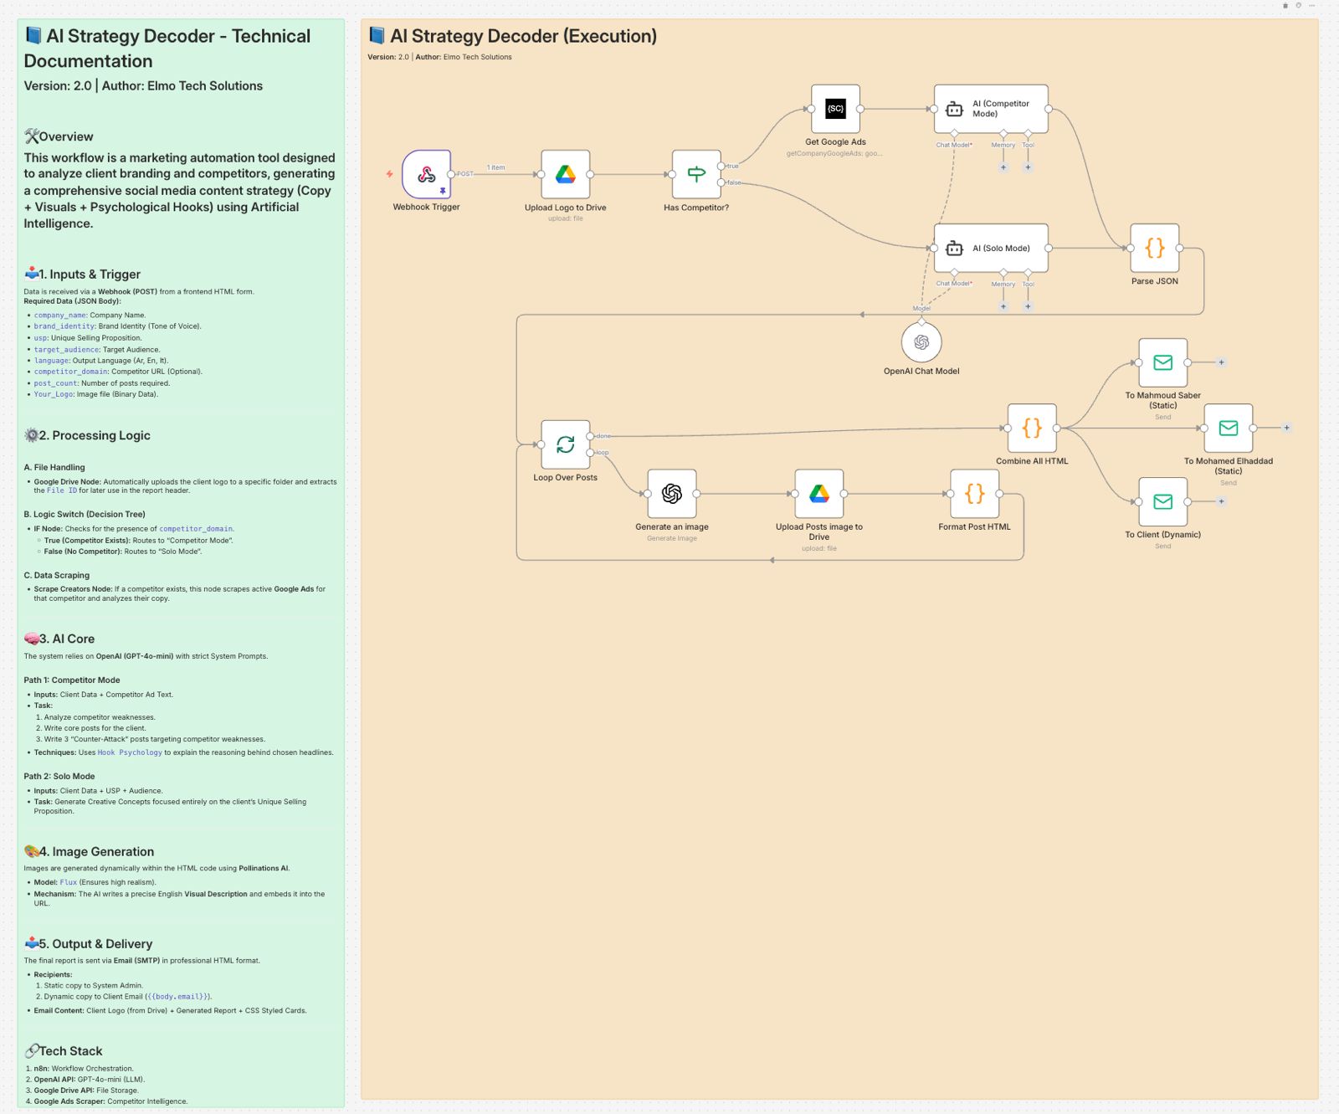The height and width of the screenshot is (1114, 1339).
Task: Click the 'post_count' code term
Action: click(x=56, y=383)
